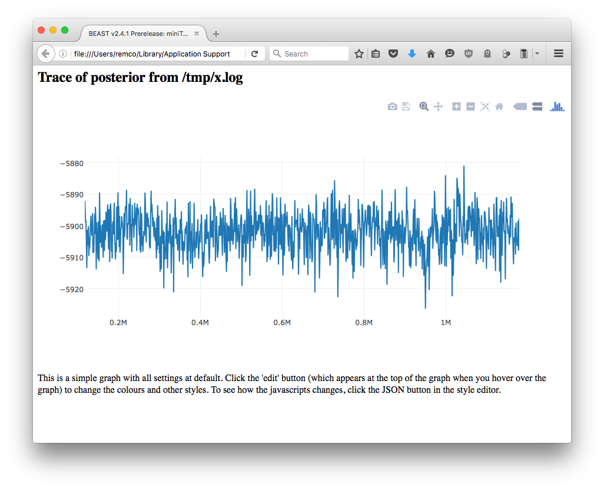This screenshot has width=604, height=490.
Task: Go back with the browser back arrow
Action: [45, 54]
